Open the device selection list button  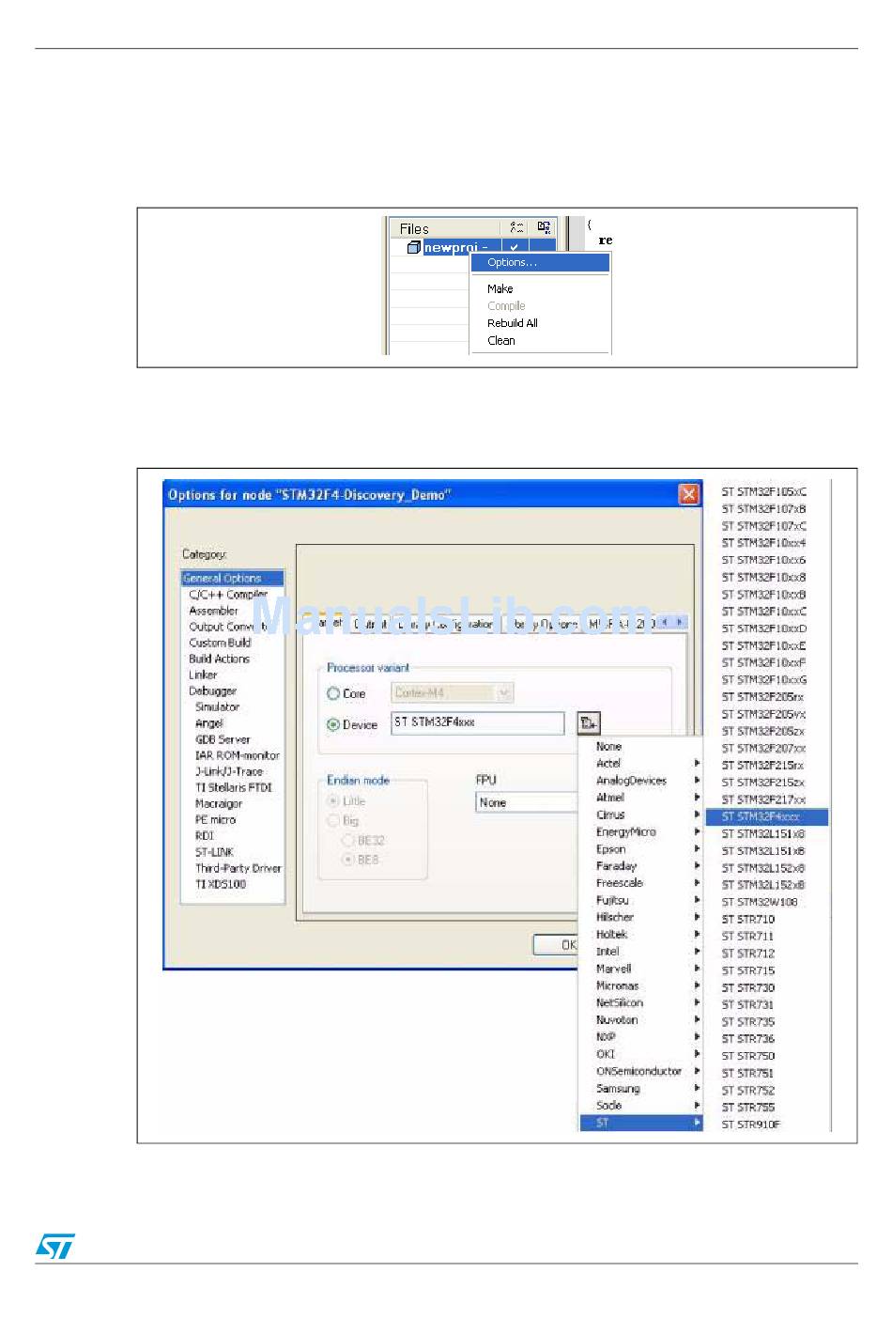tap(589, 722)
